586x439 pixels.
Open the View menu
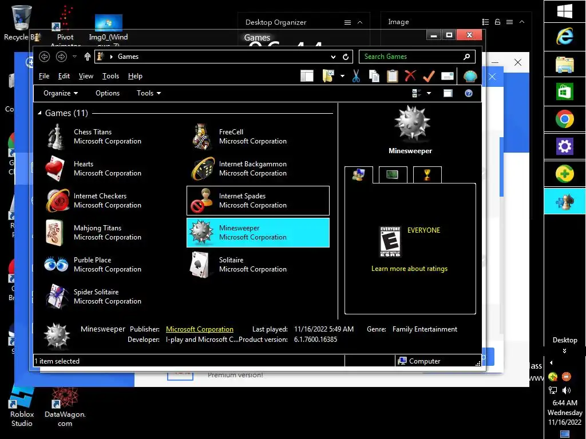coord(86,76)
